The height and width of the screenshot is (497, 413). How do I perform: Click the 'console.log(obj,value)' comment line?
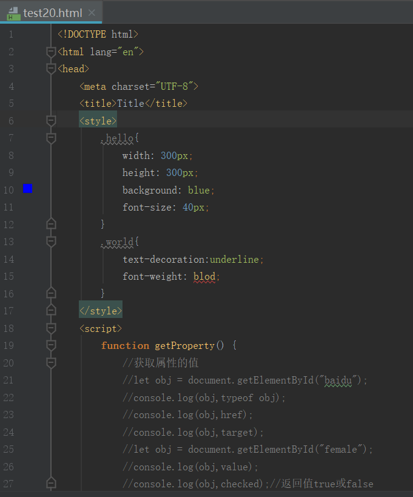click(190, 467)
